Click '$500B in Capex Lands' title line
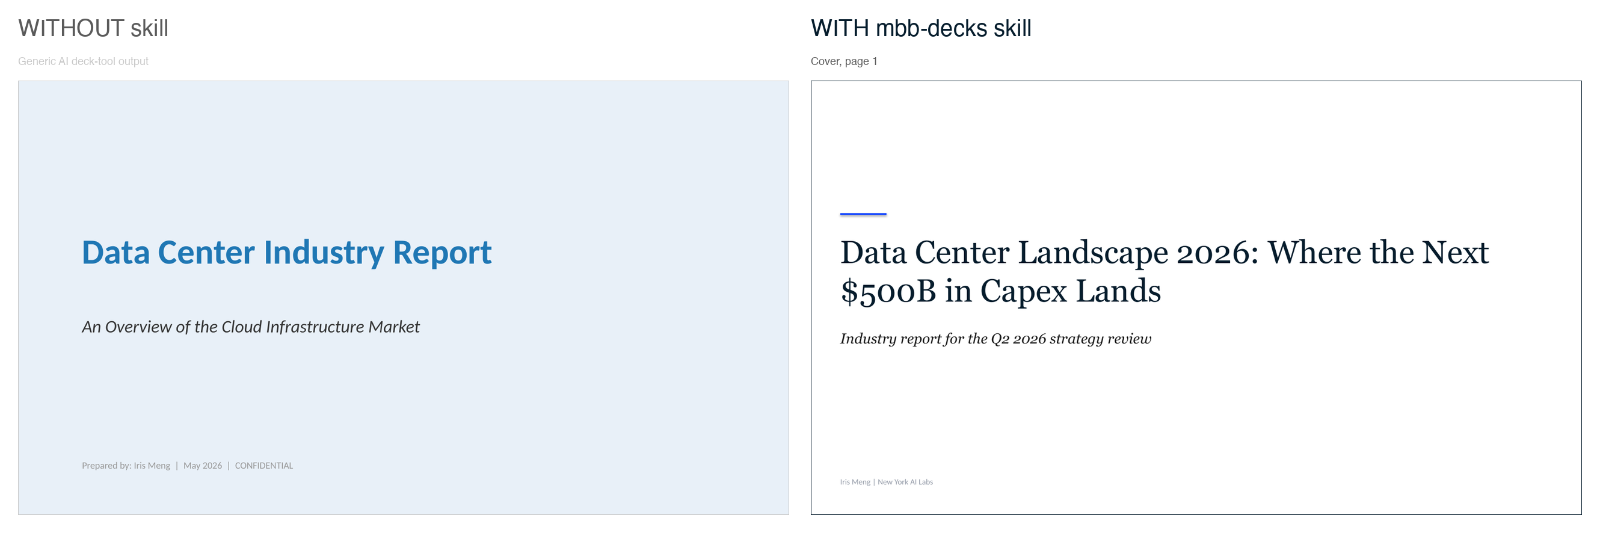This screenshot has width=1600, height=533. (x=1000, y=291)
